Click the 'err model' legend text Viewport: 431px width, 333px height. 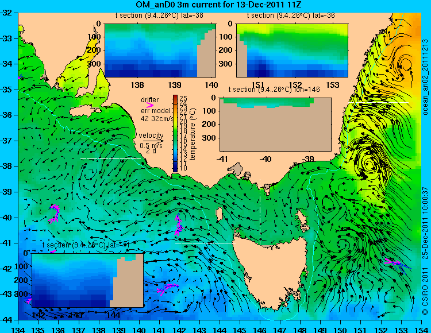click(x=156, y=111)
